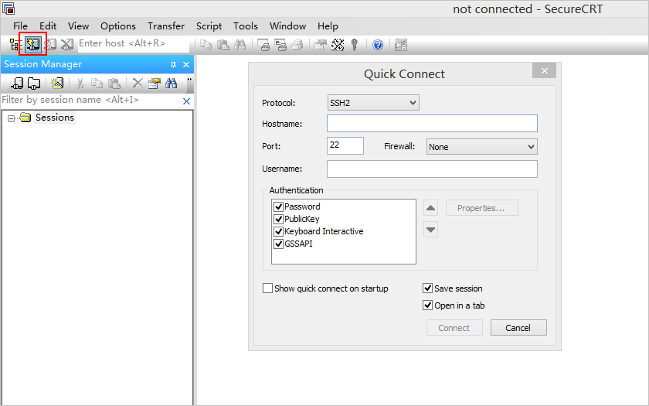Click the Port field showing 22
This screenshot has height=406, width=649.
coord(345,145)
